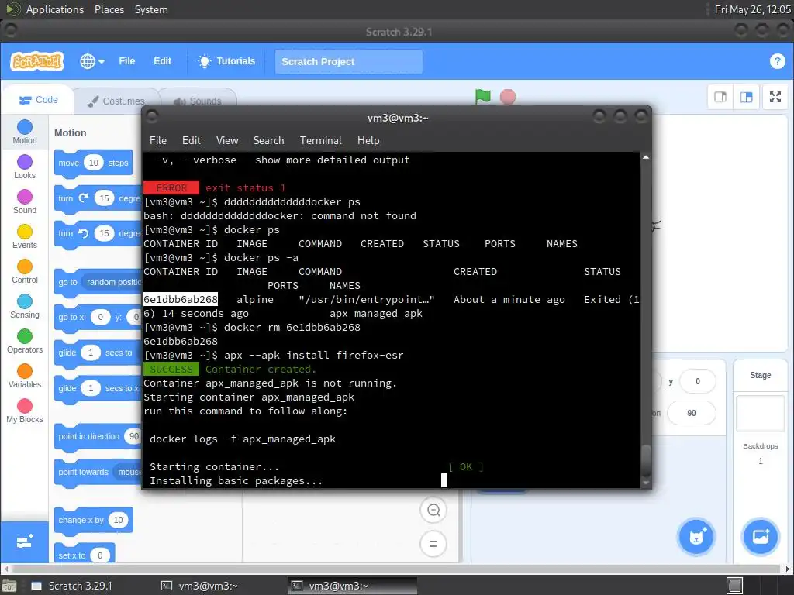Click the 10 value in move steps block

(x=94, y=163)
